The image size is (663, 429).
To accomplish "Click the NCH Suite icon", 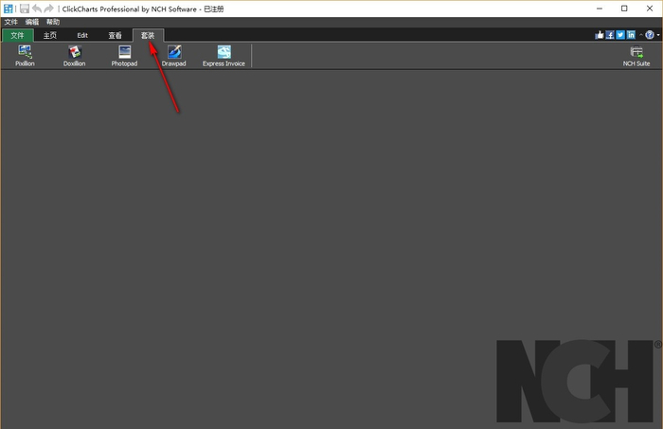I will pos(636,55).
